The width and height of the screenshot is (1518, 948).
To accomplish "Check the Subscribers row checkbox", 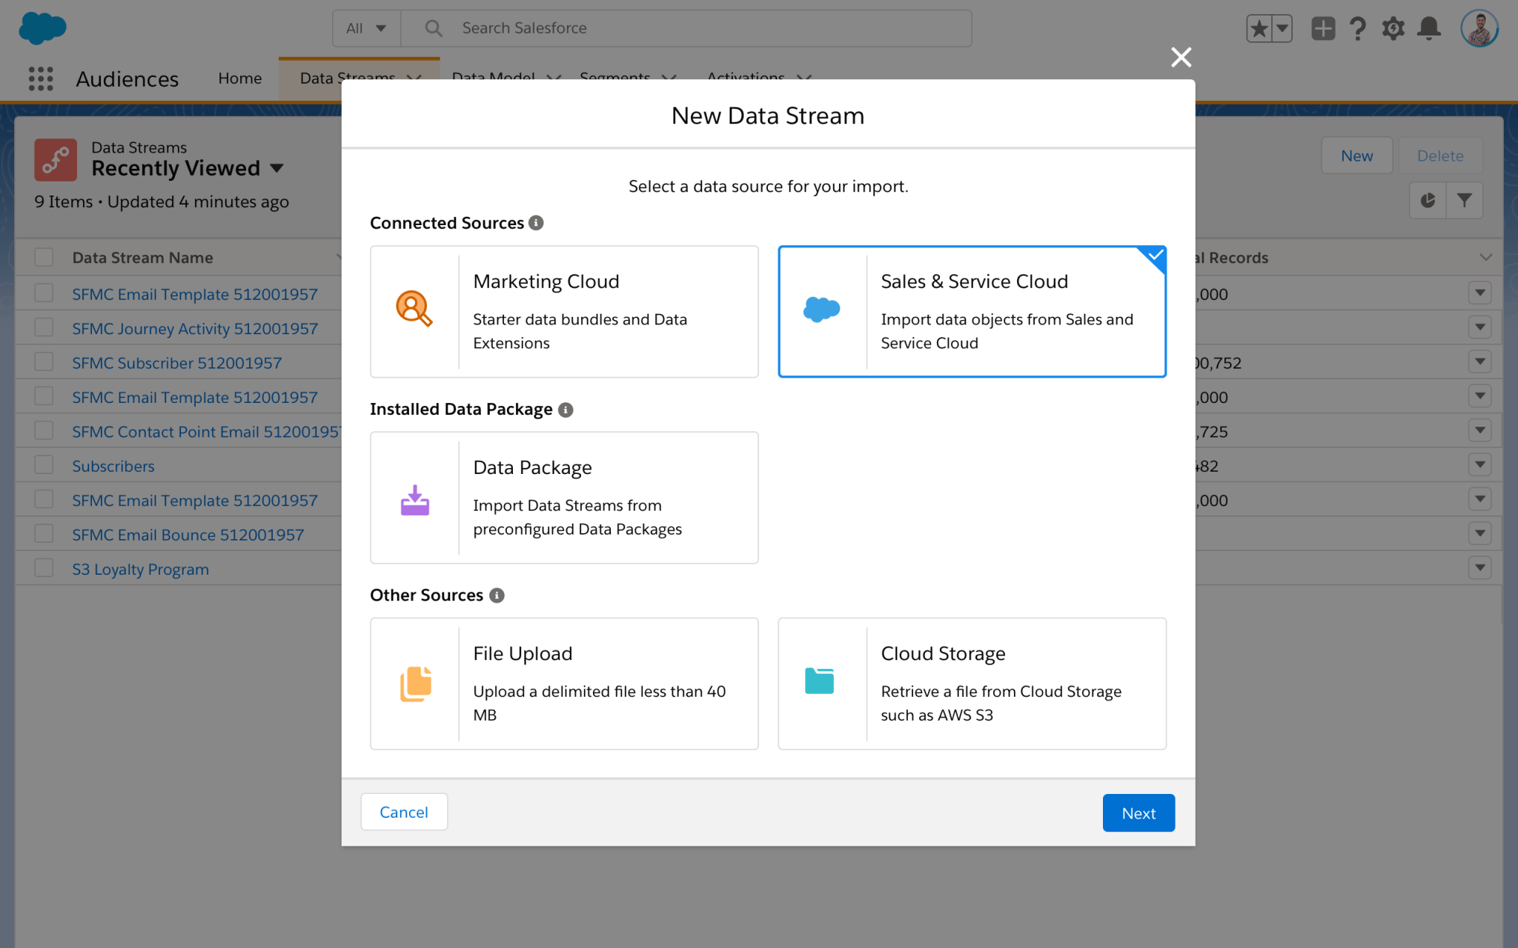I will 43,464.
